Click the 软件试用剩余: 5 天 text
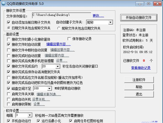This screenshot has height=123, width=163. [138, 40]
